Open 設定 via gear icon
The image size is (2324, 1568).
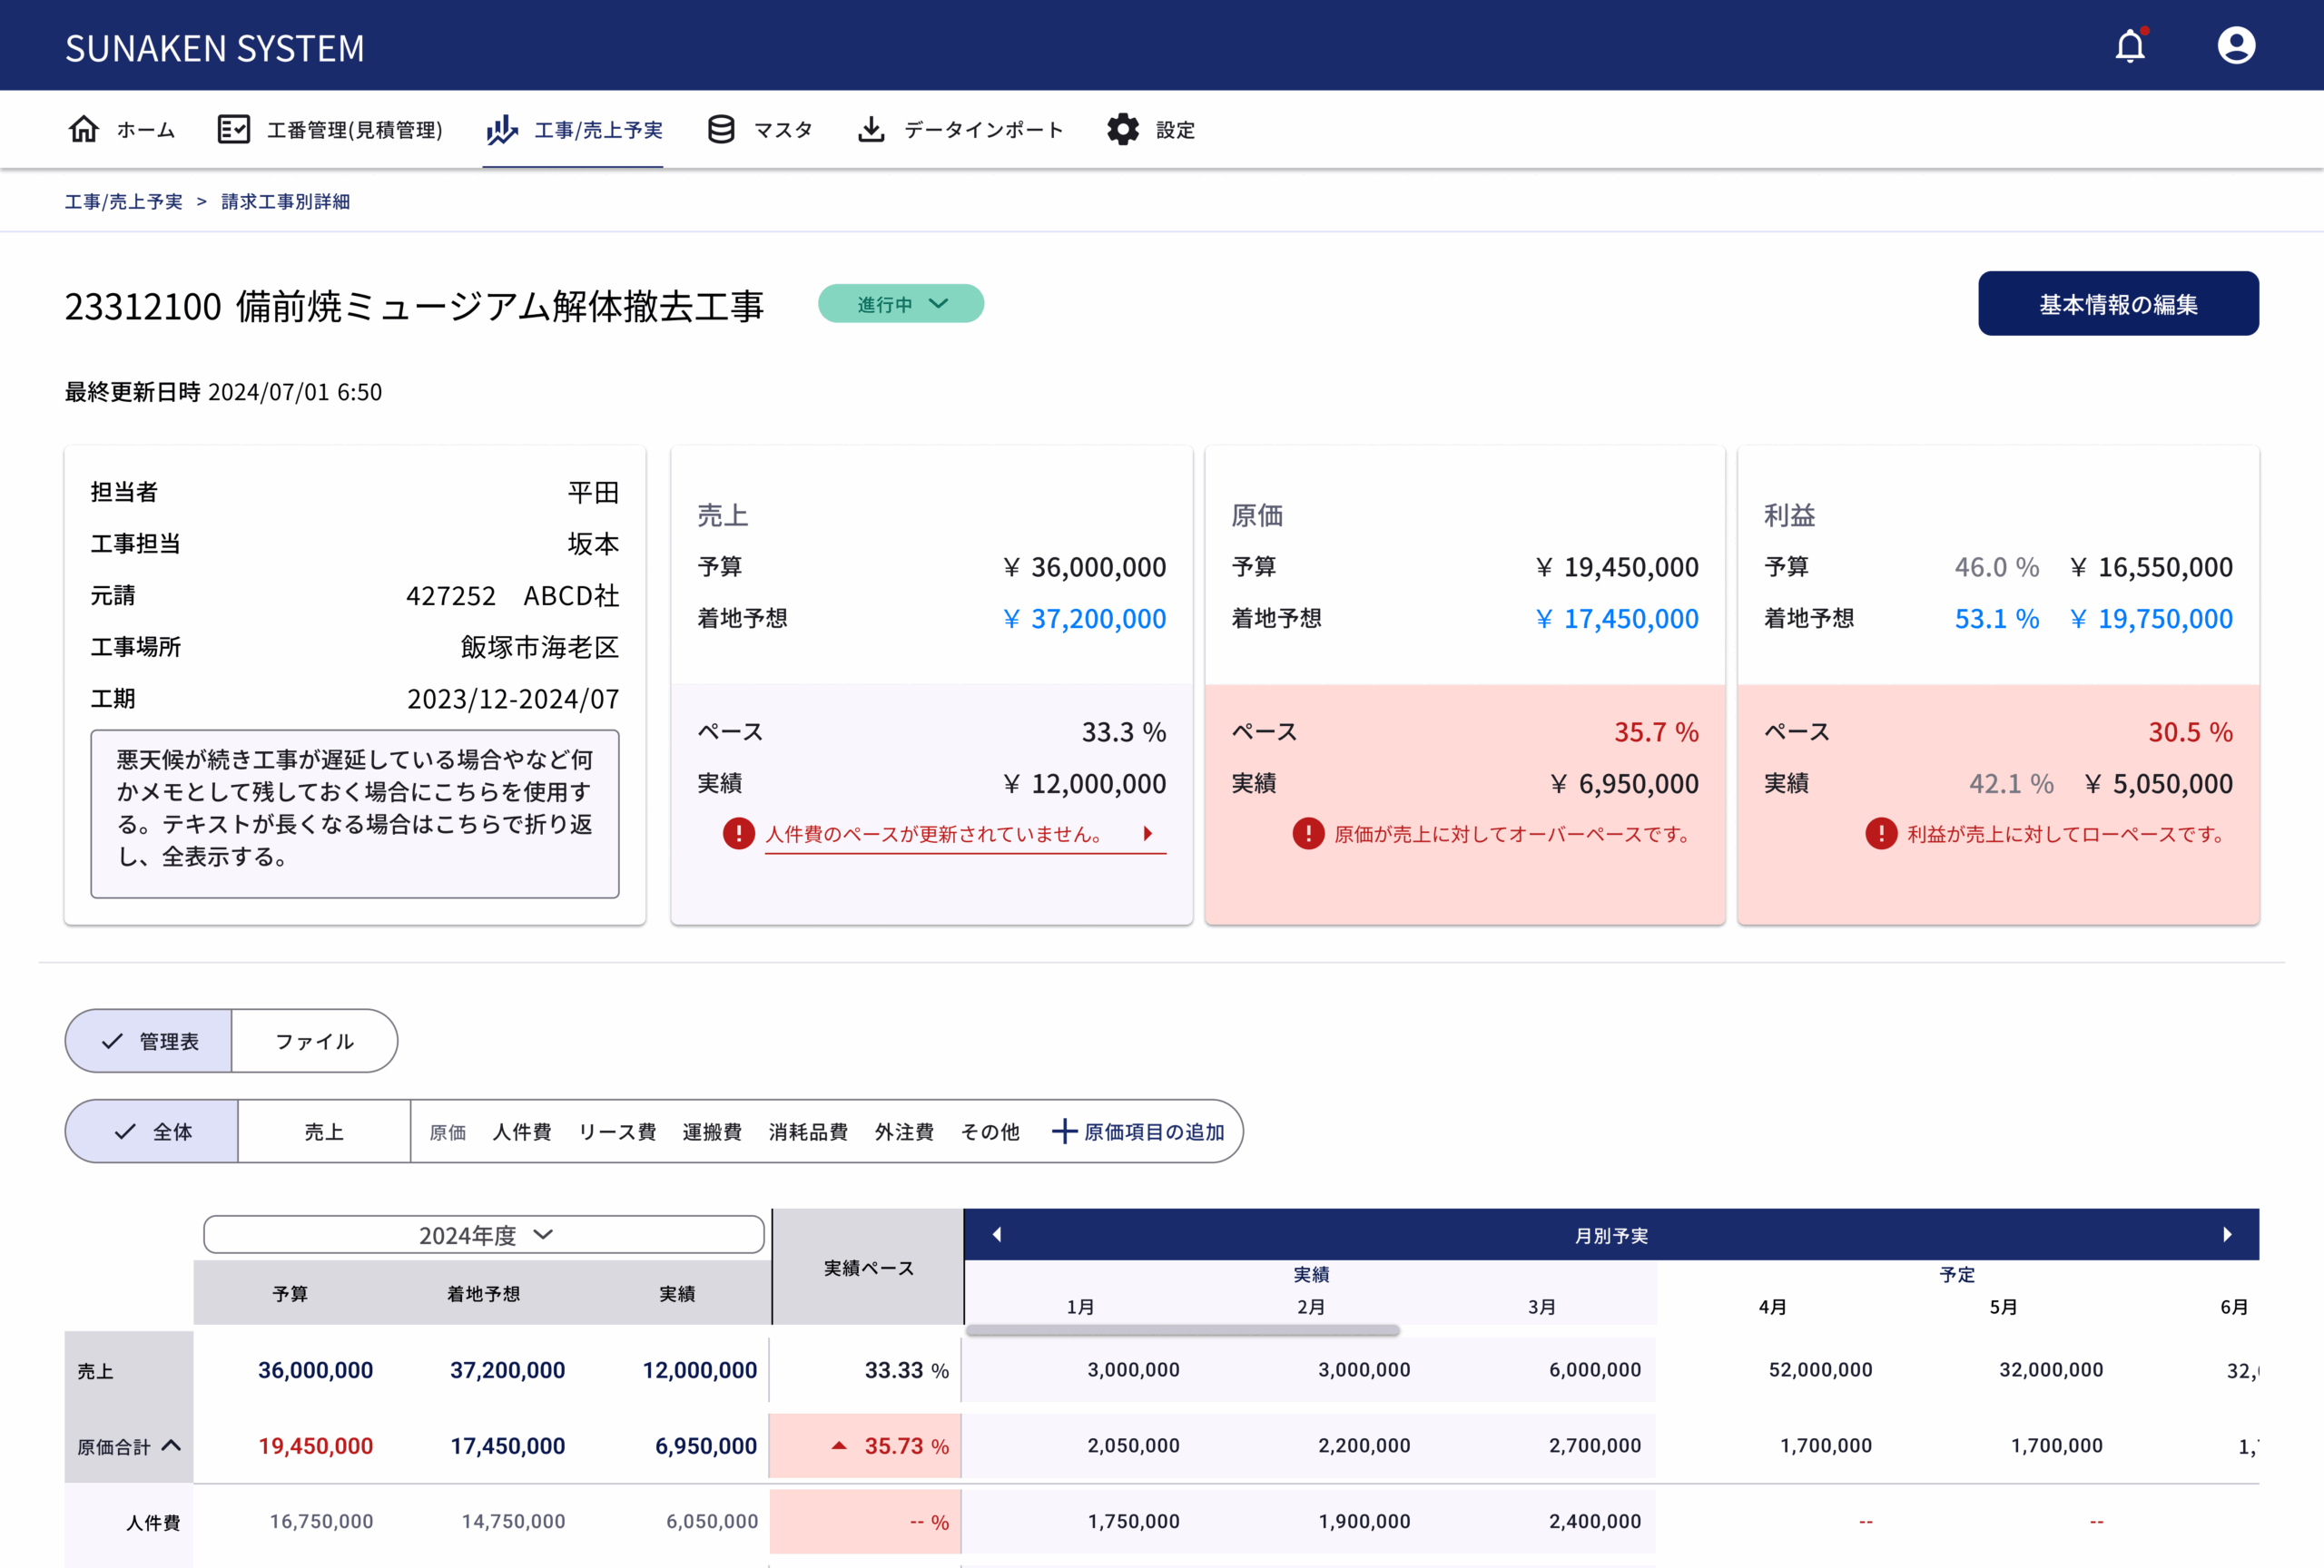[1122, 129]
